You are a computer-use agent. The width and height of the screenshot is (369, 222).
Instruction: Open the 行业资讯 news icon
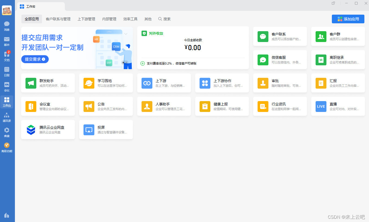(x=263, y=106)
